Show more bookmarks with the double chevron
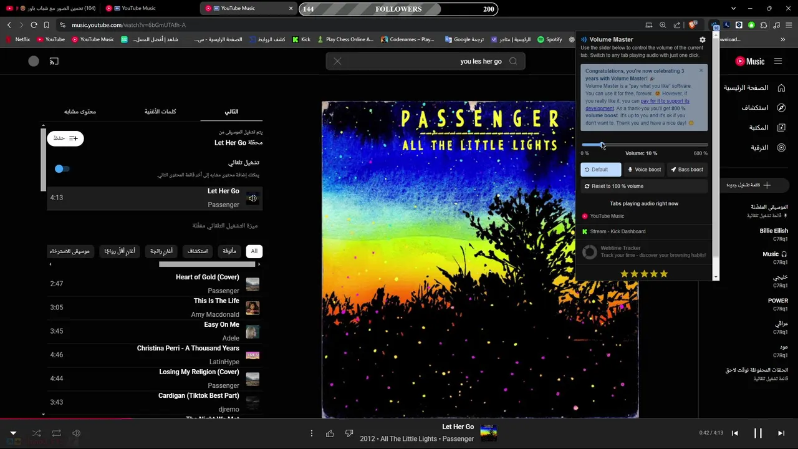This screenshot has width=798, height=449. pyautogui.click(x=783, y=39)
